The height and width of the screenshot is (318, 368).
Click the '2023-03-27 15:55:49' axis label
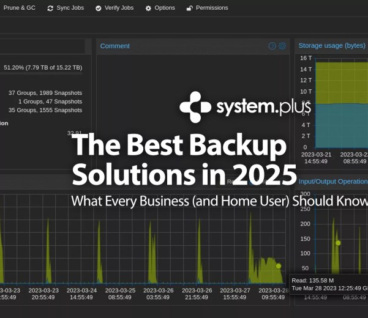pyautogui.click(x=235, y=294)
